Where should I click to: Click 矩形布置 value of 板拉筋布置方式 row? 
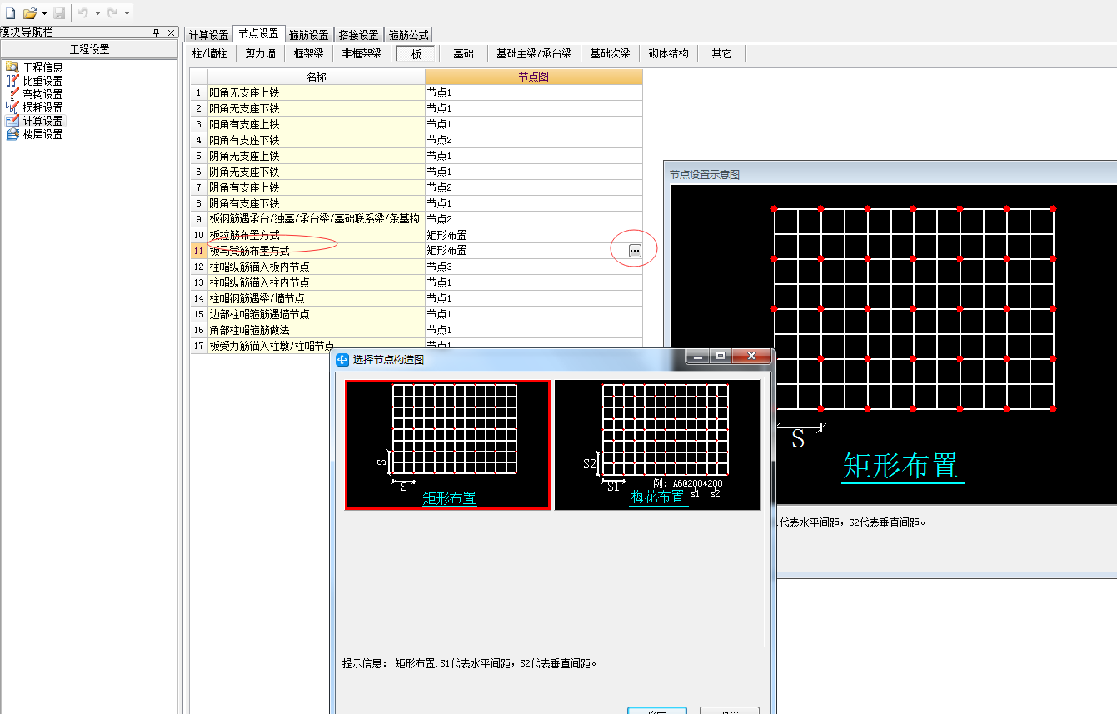pos(534,235)
